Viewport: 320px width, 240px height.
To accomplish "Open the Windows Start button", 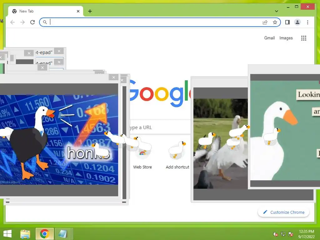I will click(7, 234).
